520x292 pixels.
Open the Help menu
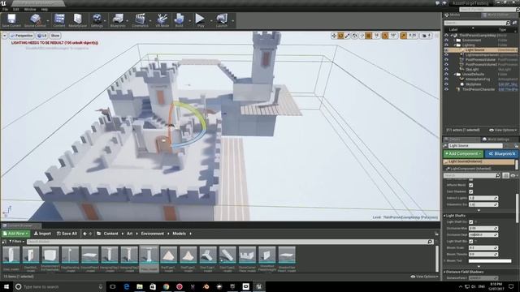click(x=45, y=9)
